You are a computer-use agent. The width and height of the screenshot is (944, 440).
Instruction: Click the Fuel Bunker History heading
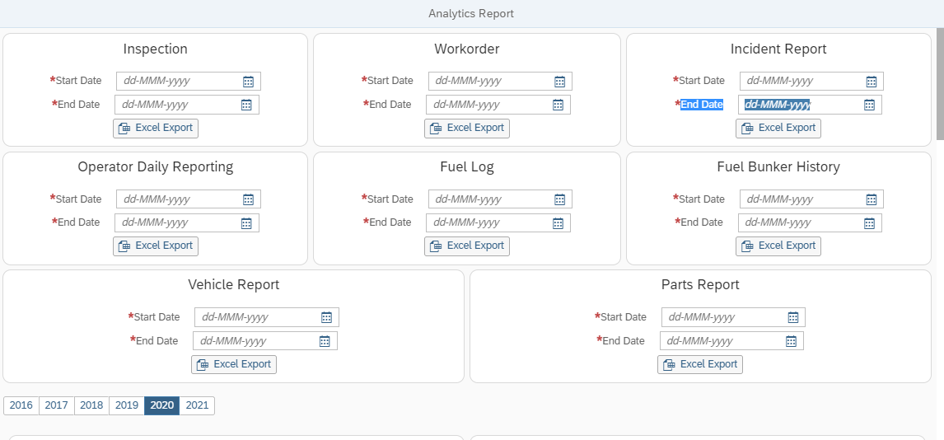[x=778, y=166]
